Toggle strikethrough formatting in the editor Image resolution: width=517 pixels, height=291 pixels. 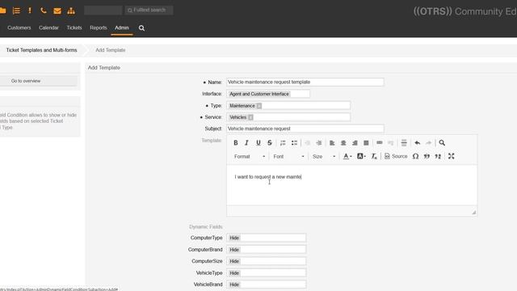pyautogui.click(x=270, y=143)
